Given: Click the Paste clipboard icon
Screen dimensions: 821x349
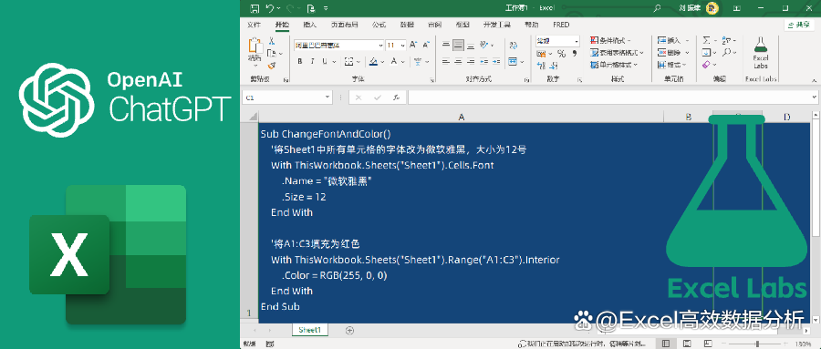Looking at the screenshot, I should pyautogui.click(x=255, y=46).
